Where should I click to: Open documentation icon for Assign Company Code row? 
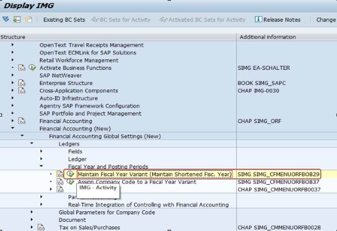(x=60, y=182)
